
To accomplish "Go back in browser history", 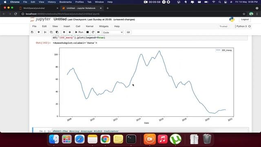I will click(4, 14).
